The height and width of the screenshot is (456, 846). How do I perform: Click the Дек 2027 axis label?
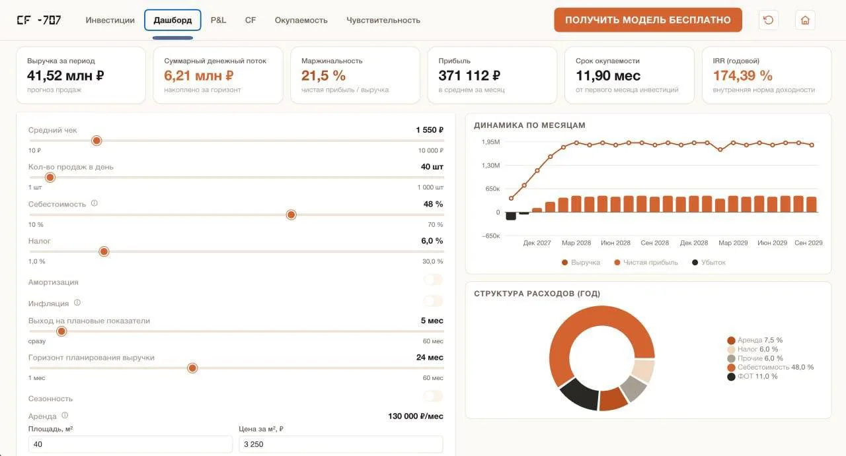coord(537,243)
